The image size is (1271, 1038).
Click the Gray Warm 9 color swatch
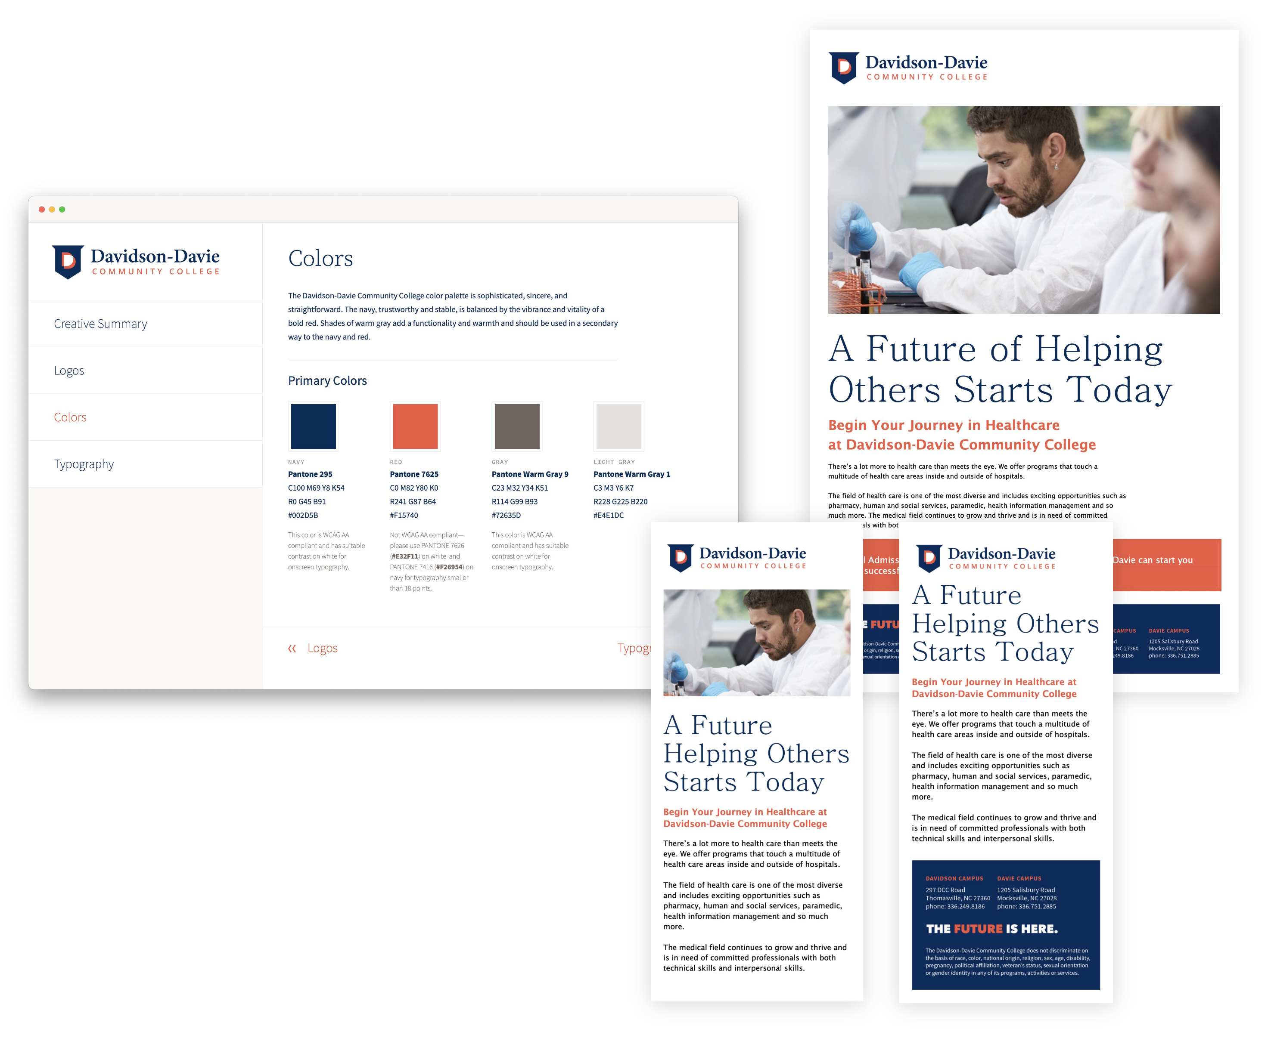pyautogui.click(x=517, y=427)
